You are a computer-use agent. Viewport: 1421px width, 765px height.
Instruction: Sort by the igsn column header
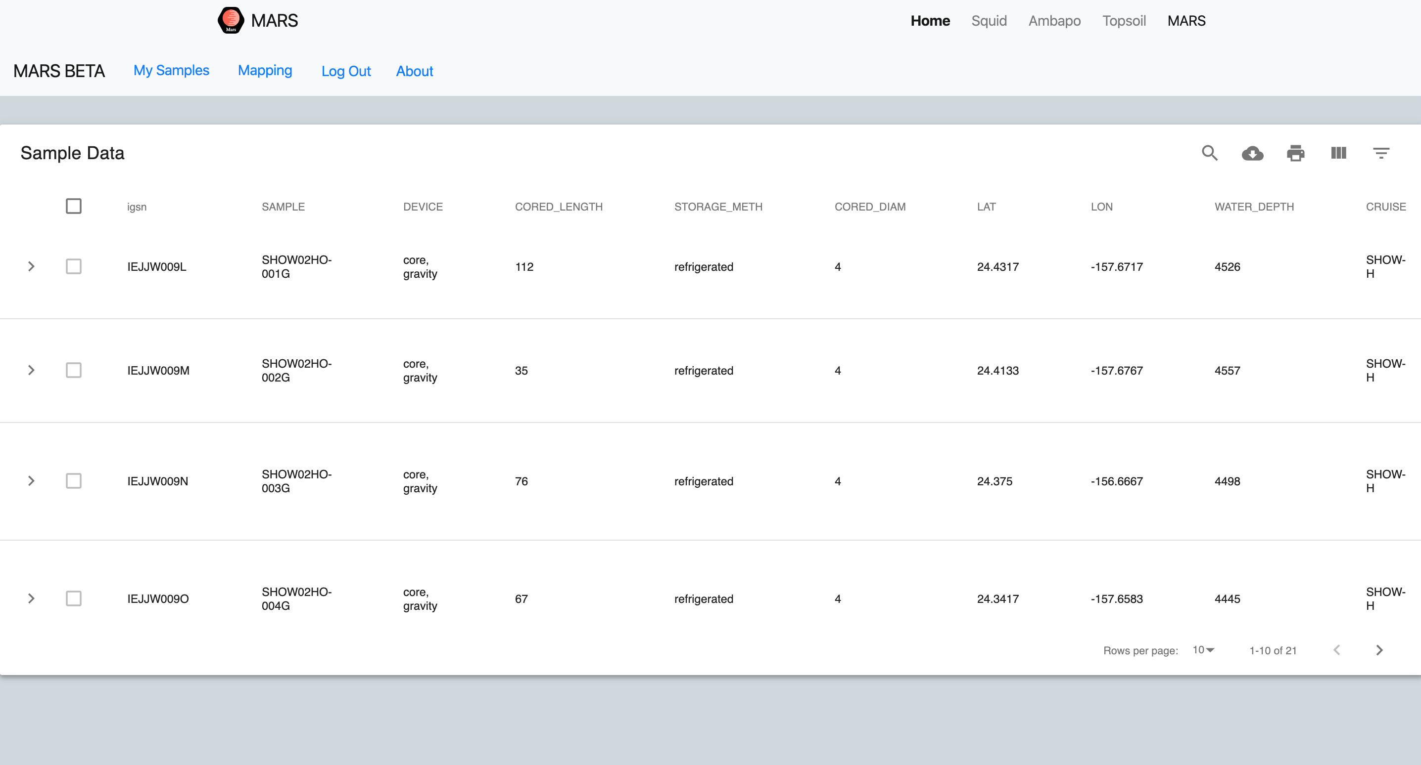pyautogui.click(x=137, y=207)
